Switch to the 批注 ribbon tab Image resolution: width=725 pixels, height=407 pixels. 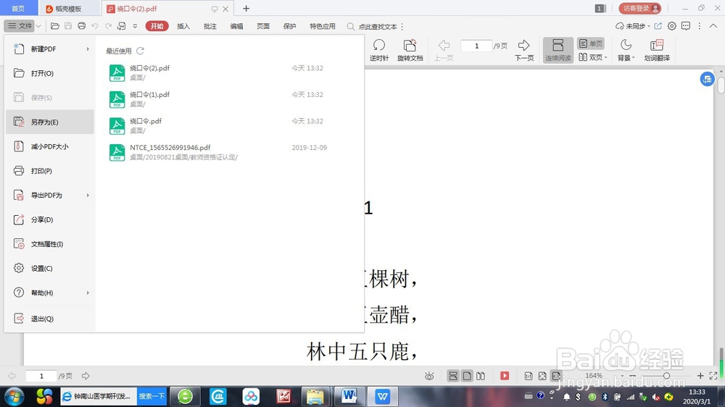[x=210, y=26]
